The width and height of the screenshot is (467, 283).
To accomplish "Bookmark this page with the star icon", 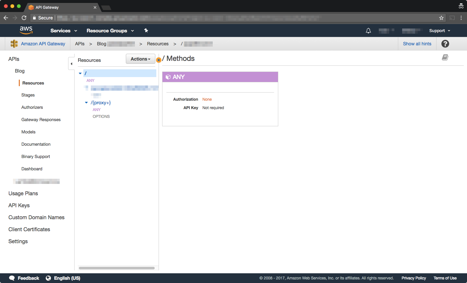I will pos(441,18).
